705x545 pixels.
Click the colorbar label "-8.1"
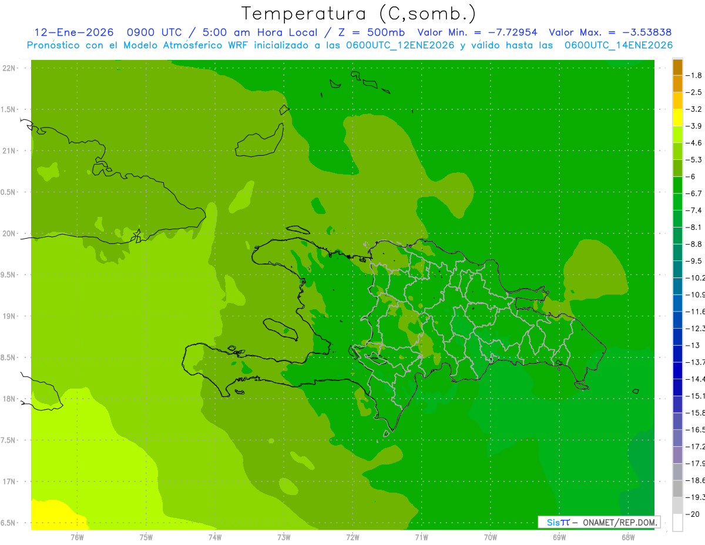(694, 227)
